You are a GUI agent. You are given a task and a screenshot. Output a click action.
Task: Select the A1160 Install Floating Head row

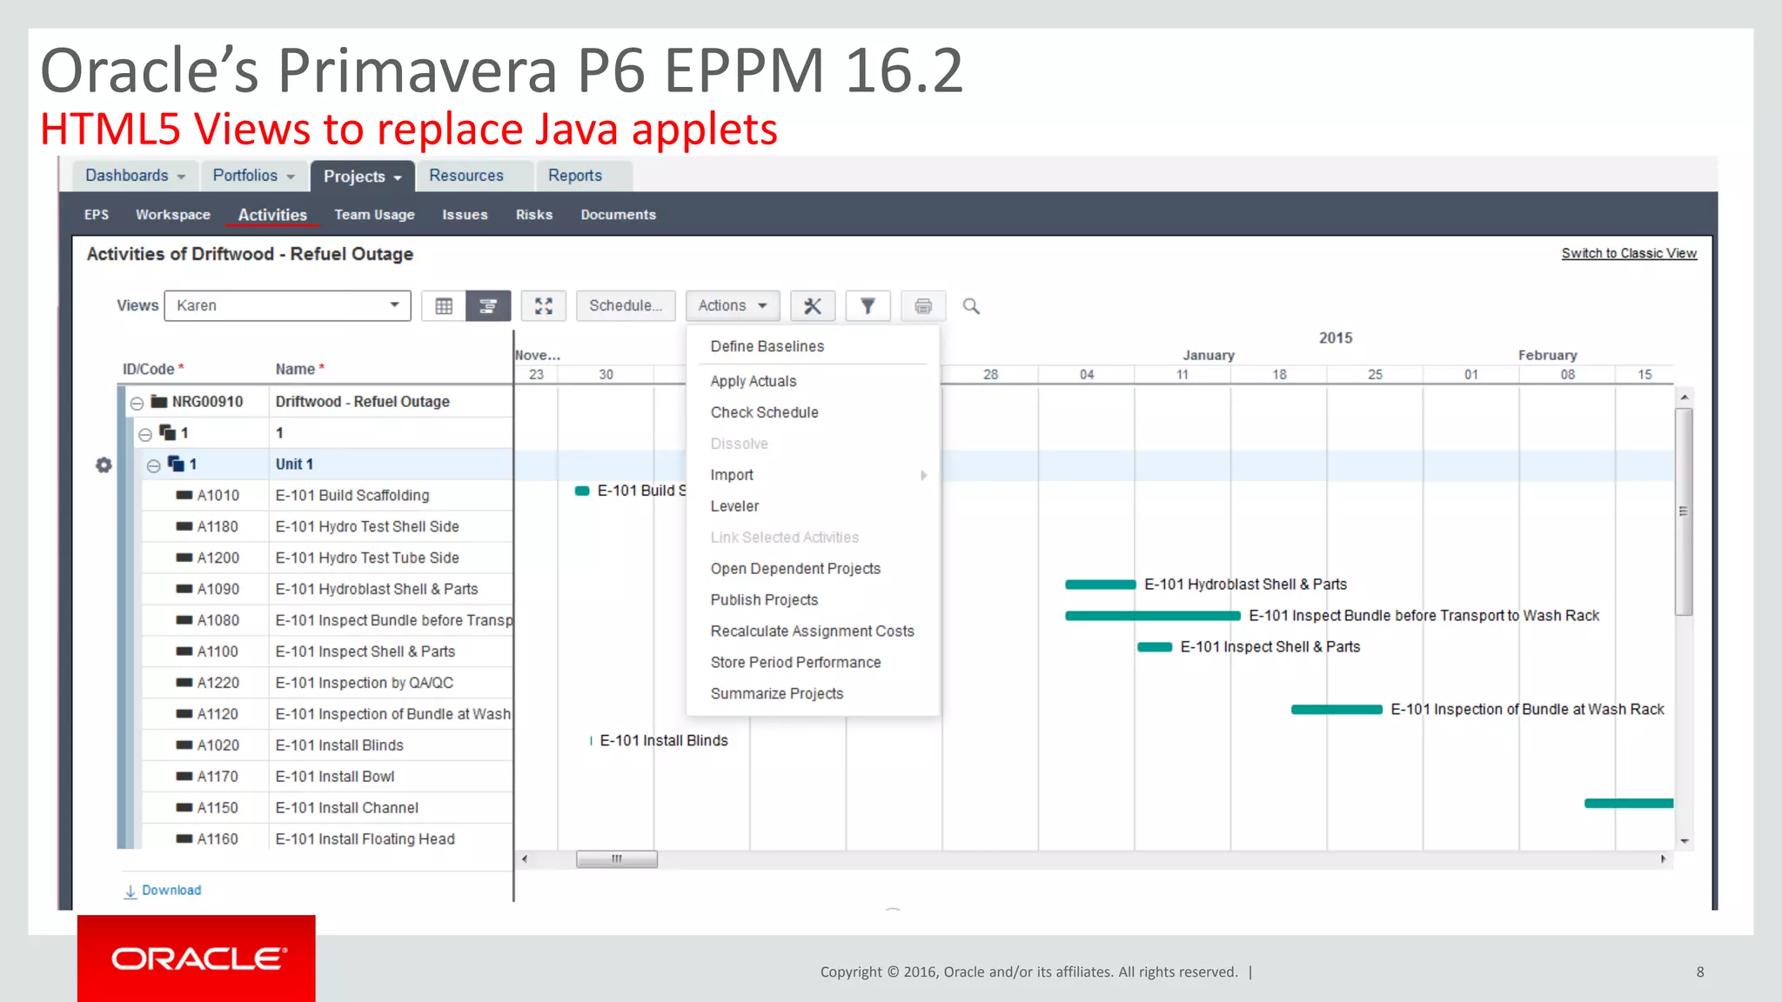tap(327, 839)
